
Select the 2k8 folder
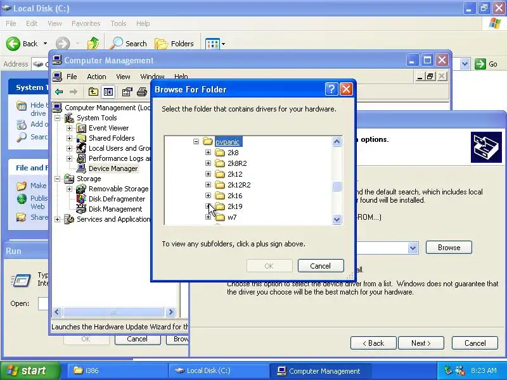pyautogui.click(x=233, y=153)
